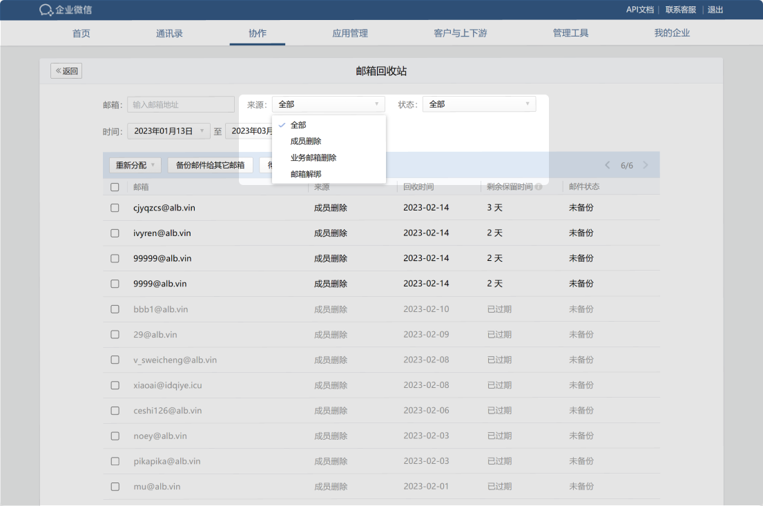Screen dimensions: 763x506
Task: Check the row for 9999@alb.vin
Action: 115,283
